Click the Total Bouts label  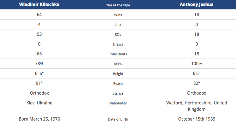click(118, 54)
